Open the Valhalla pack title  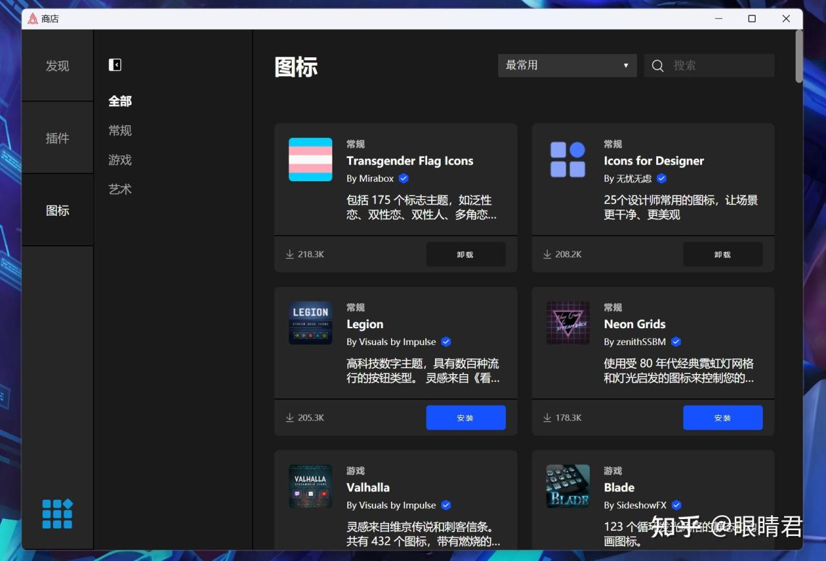coord(368,487)
